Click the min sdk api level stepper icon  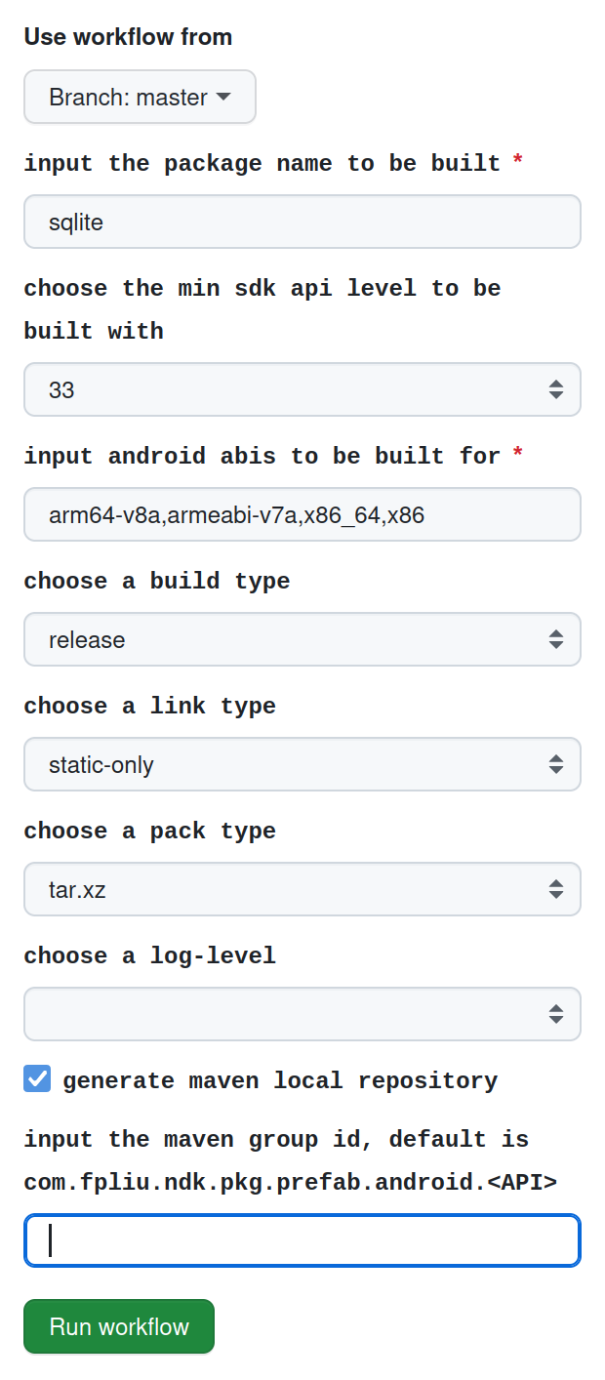click(x=556, y=388)
